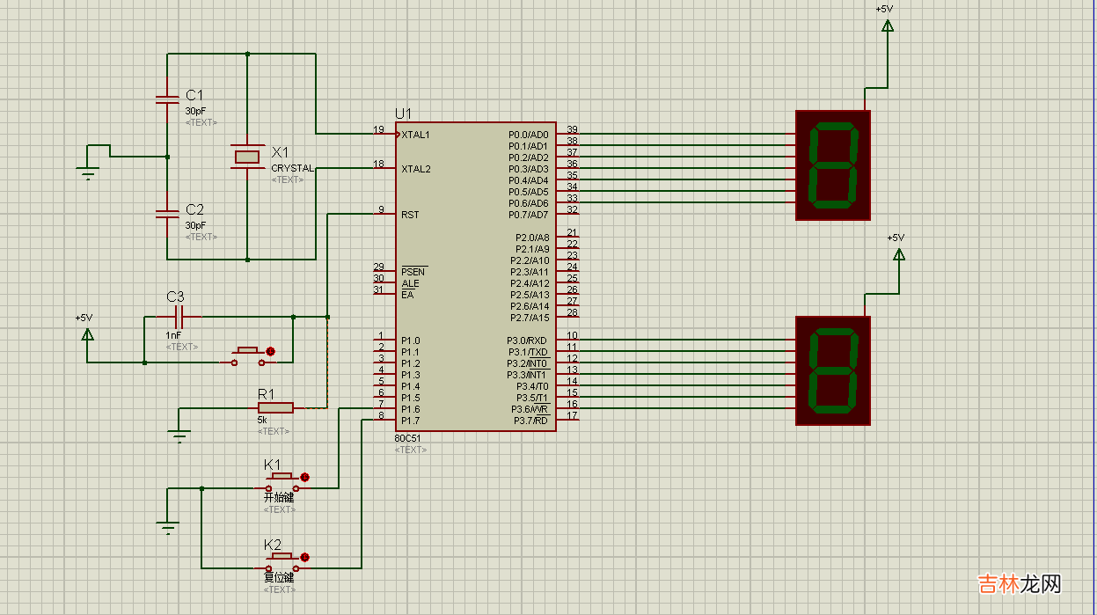Click the <TEXT> placeholder under 80C51
1097x615 pixels.
(x=411, y=450)
